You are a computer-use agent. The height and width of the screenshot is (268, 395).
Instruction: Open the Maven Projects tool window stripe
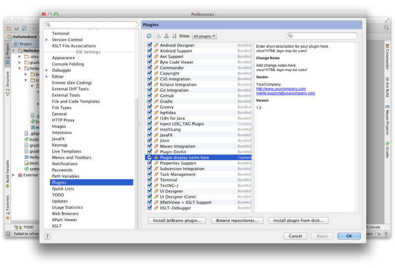click(387, 120)
